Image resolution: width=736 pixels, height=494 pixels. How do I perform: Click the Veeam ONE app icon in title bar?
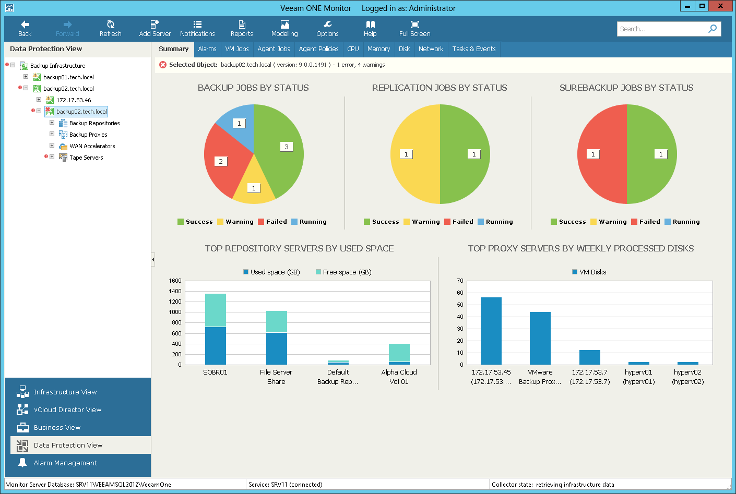9,8
